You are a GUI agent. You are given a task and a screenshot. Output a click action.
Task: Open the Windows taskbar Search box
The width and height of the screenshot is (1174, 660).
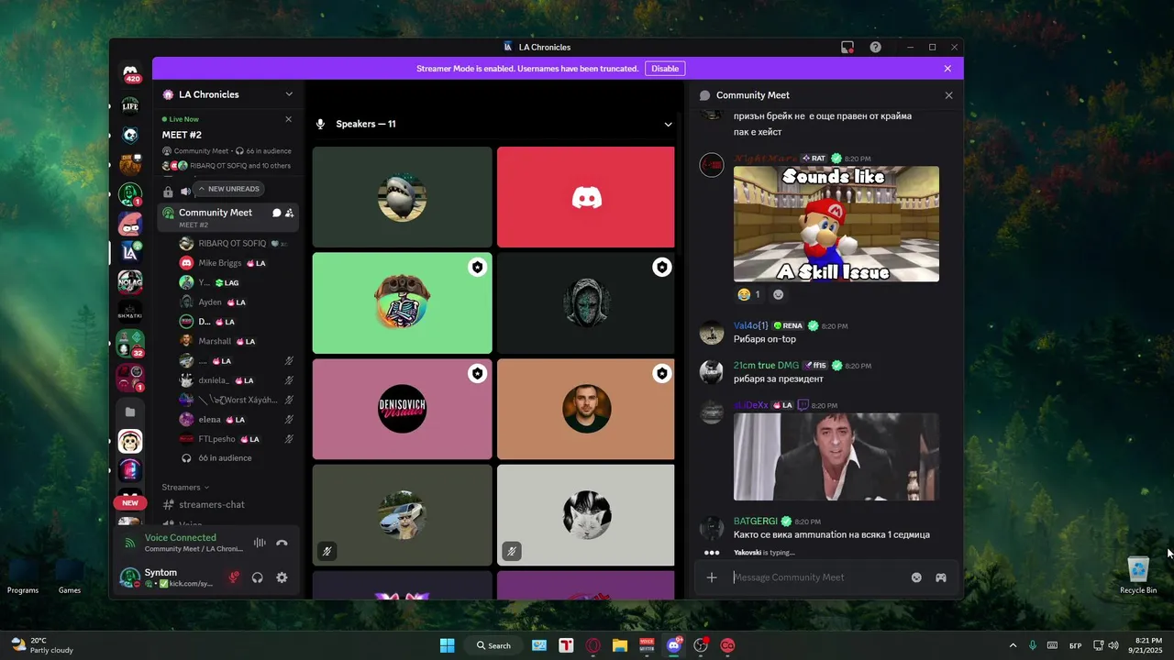click(493, 645)
